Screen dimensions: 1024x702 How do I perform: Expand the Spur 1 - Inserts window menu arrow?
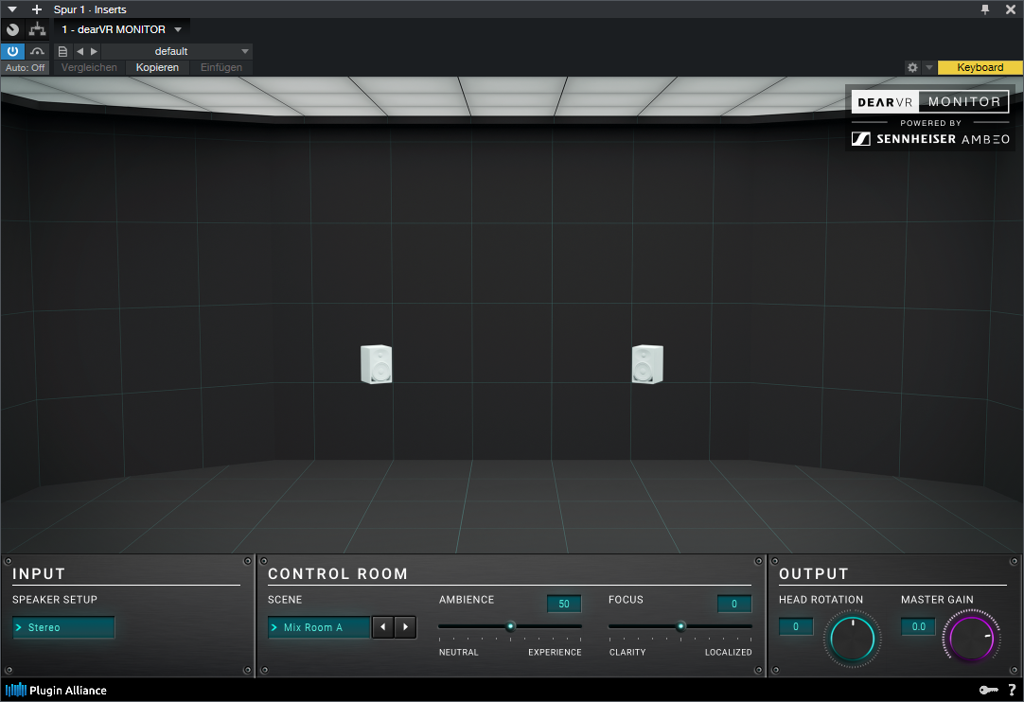12,9
